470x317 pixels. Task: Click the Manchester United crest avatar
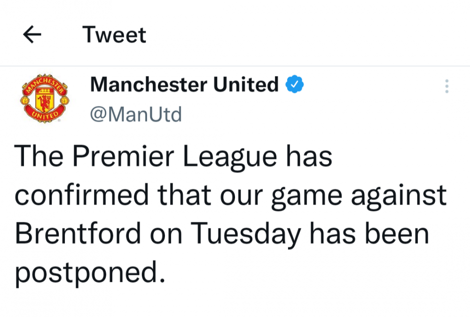44,98
